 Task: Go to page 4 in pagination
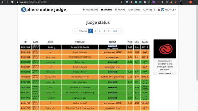104,31
